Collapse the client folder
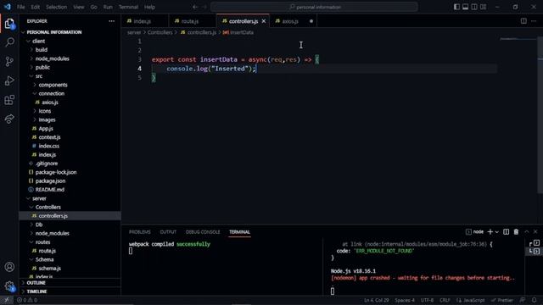 [39, 42]
